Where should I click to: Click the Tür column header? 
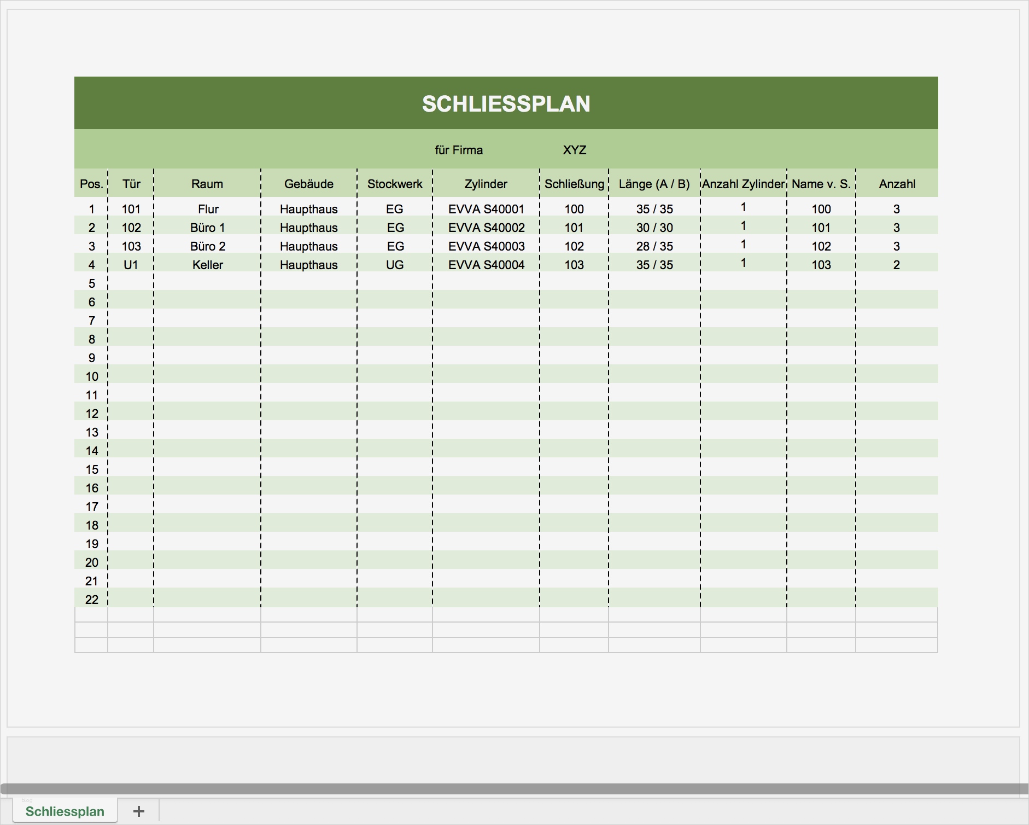[131, 184]
